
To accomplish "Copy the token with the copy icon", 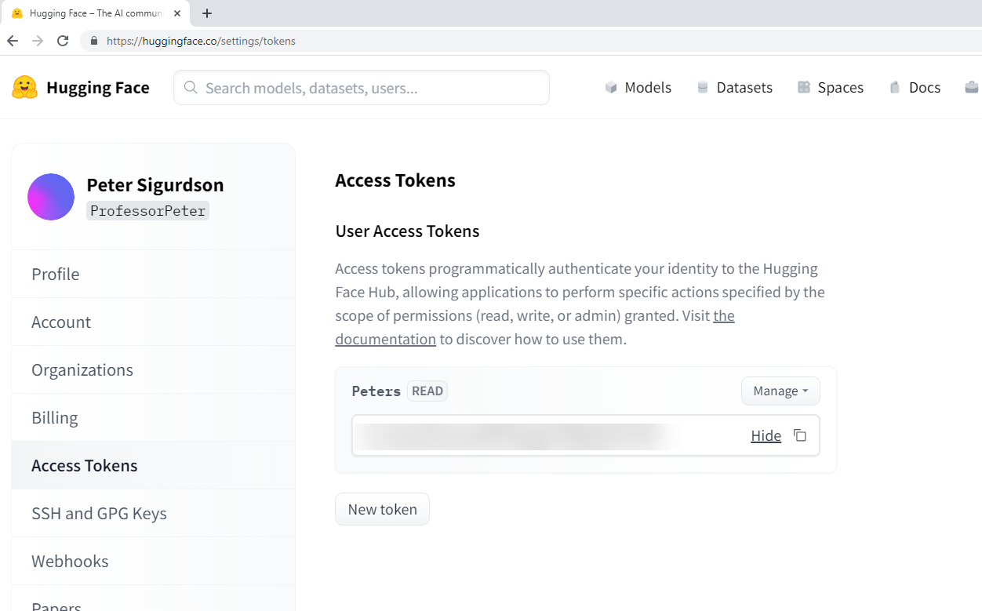I will [x=800, y=435].
